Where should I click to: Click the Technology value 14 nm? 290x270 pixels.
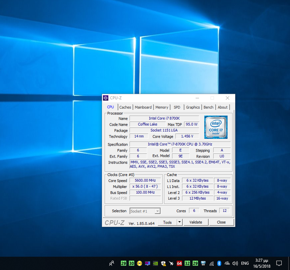139,136
